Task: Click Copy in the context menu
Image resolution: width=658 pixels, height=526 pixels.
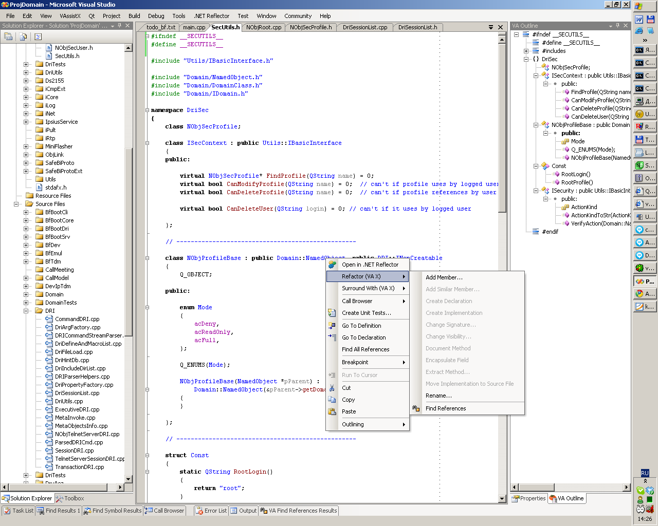Action: 349,400
